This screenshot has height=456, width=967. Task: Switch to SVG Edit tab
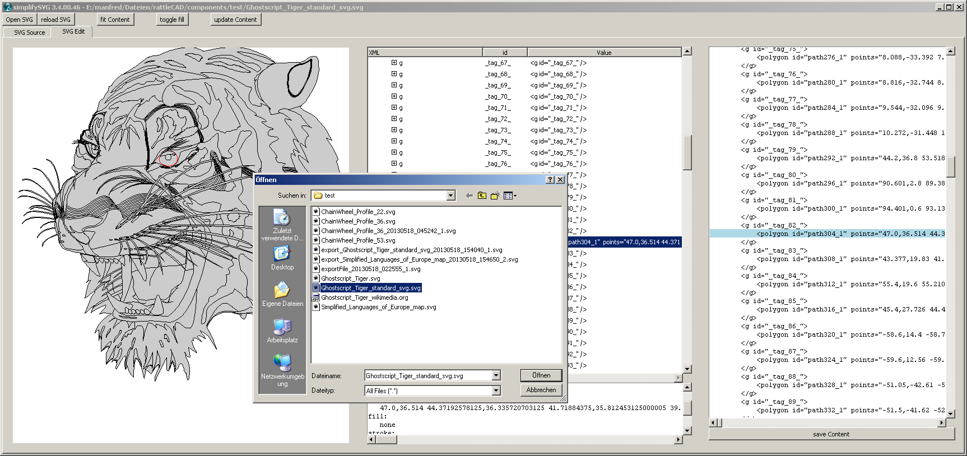(73, 31)
